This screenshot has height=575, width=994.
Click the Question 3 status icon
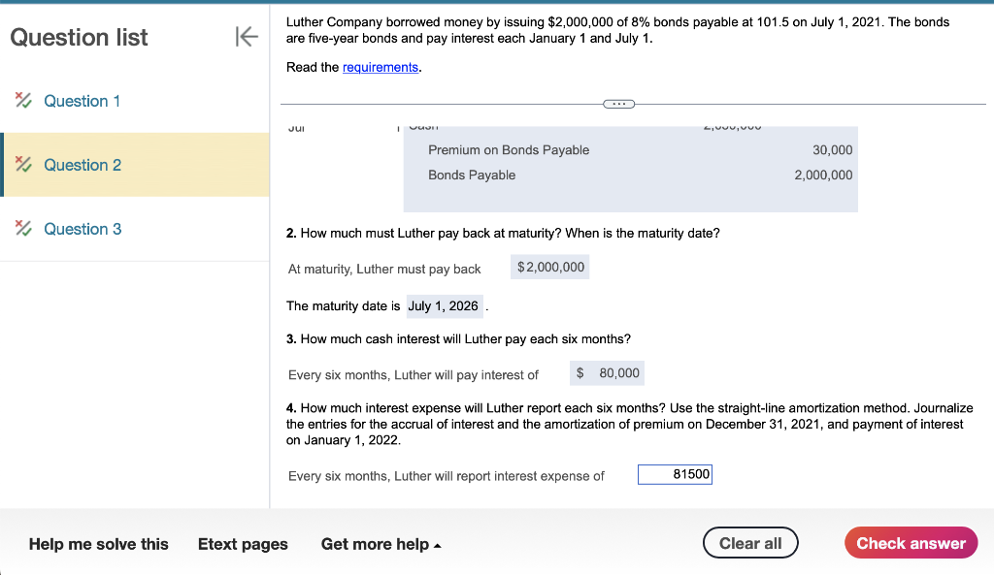pyautogui.click(x=23, y=228)
